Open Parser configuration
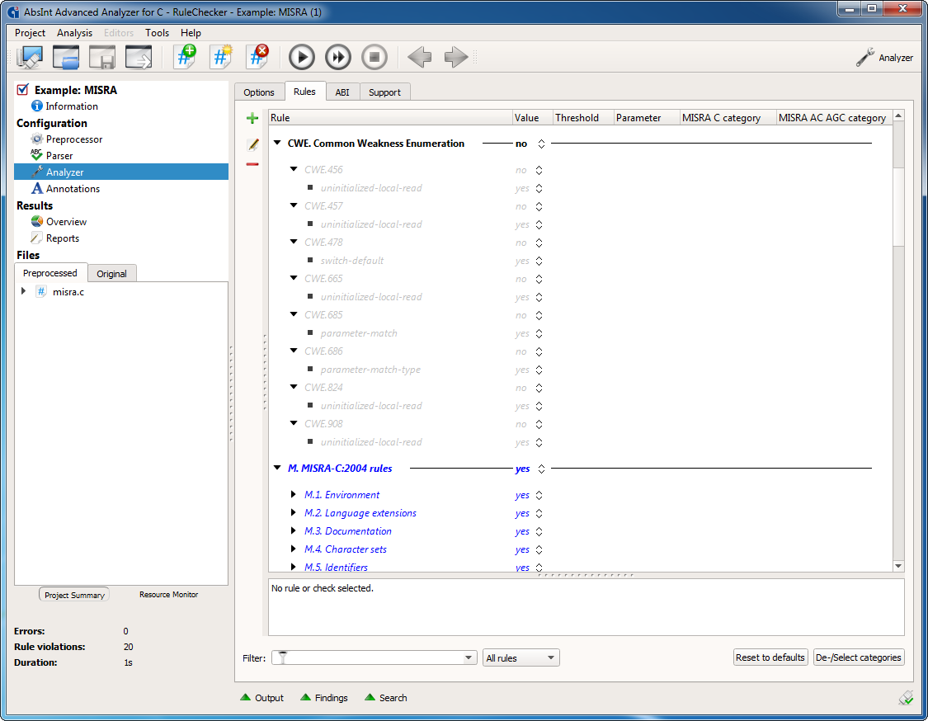 click(52, 156)
